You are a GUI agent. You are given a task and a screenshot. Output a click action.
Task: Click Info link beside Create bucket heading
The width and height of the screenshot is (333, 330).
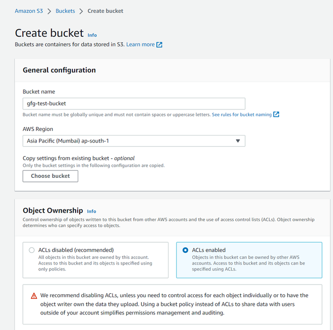point(92,35)
